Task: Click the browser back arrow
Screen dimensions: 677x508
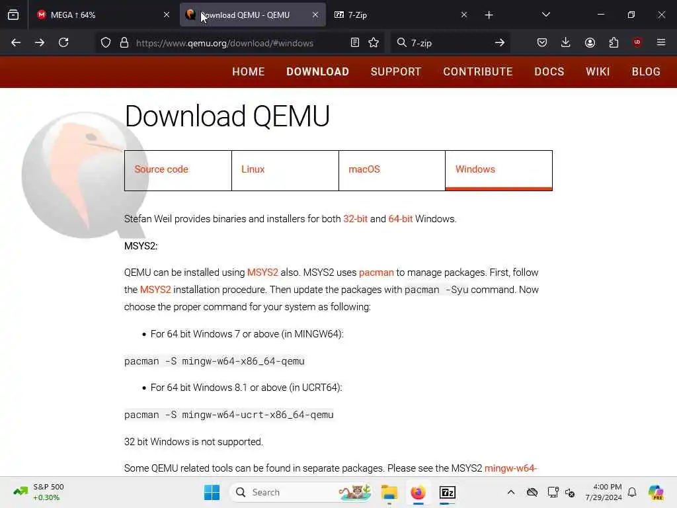Action: click(16, 42)
